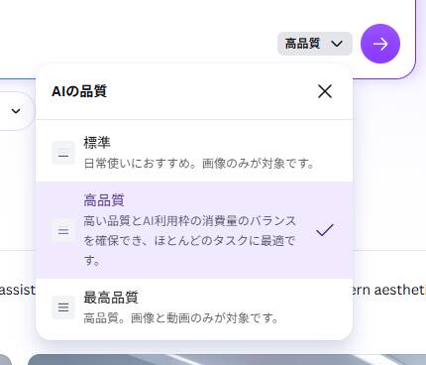Select the 高品質 quality option
426x365 pixels.
click(194, 230)
